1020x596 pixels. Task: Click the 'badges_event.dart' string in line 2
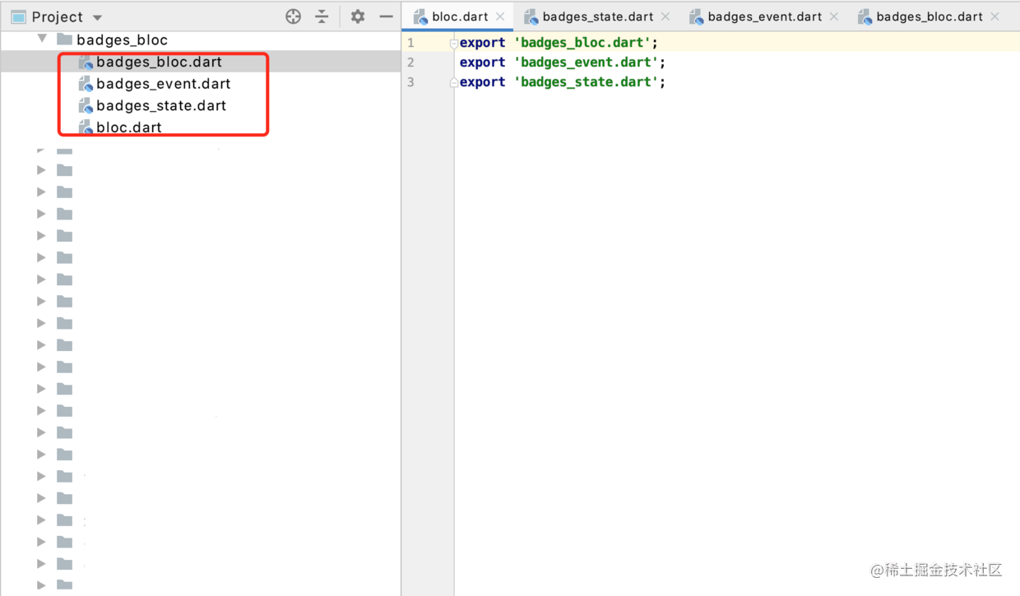point(586,62)
